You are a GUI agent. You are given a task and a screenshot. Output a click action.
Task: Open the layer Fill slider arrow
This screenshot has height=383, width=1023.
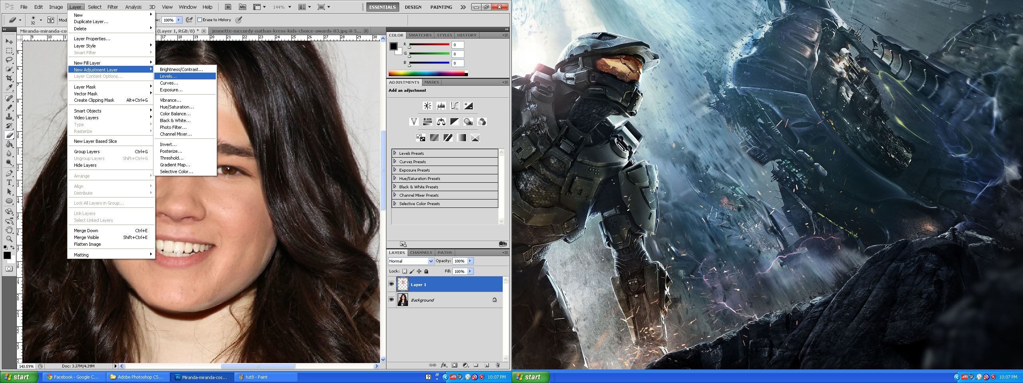coord(470,271)
